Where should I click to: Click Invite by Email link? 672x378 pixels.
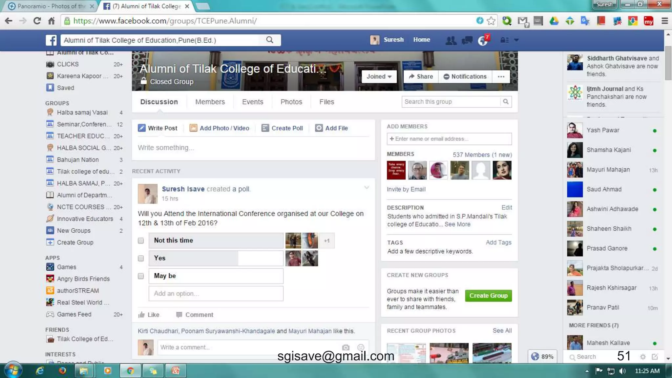point(406,189)
